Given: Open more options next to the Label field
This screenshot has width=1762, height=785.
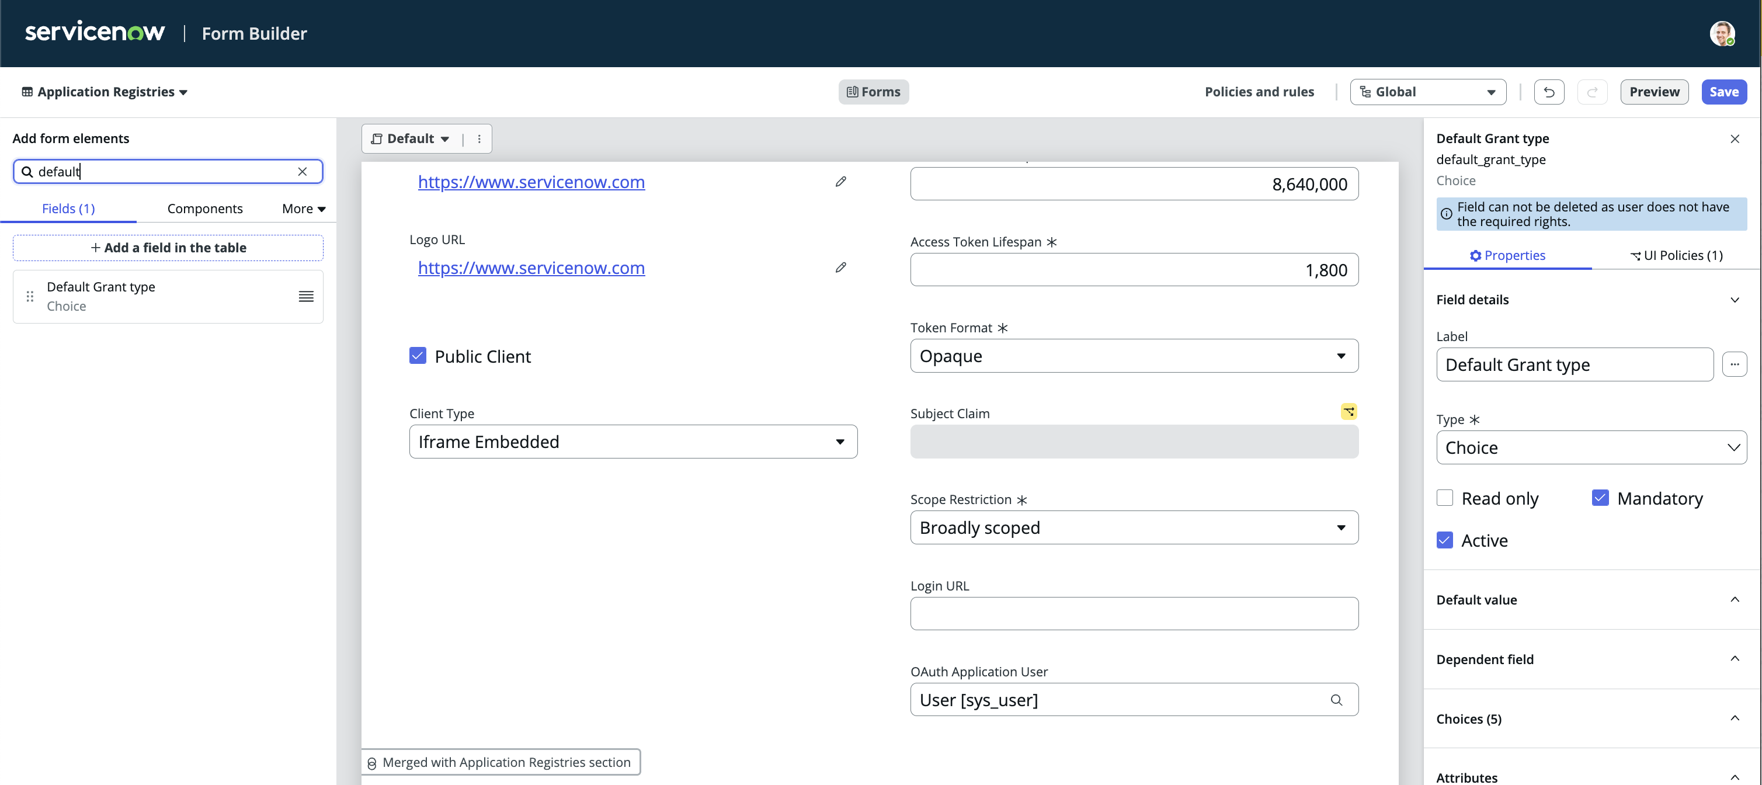Looking at the screenshot, I should 1735,364.
